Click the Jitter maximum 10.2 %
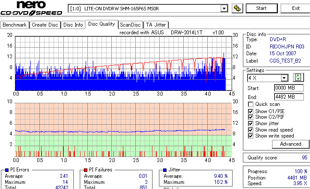Screen dimensions: 310x189 click(x=221, y=182)
